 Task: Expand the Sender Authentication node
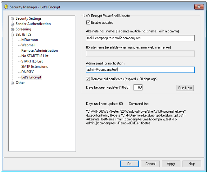12,24
